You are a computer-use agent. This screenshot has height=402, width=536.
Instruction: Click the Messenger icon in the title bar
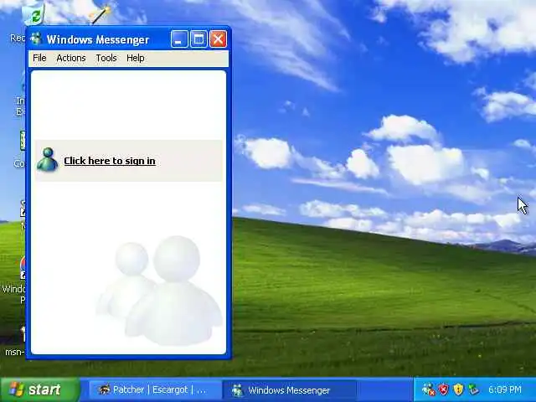pos(36,39)
